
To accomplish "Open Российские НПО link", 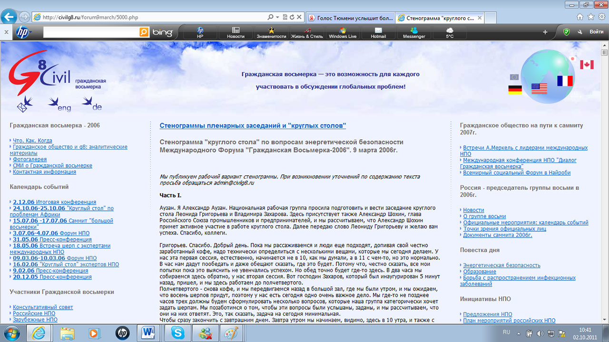I will tap(34, 313).
